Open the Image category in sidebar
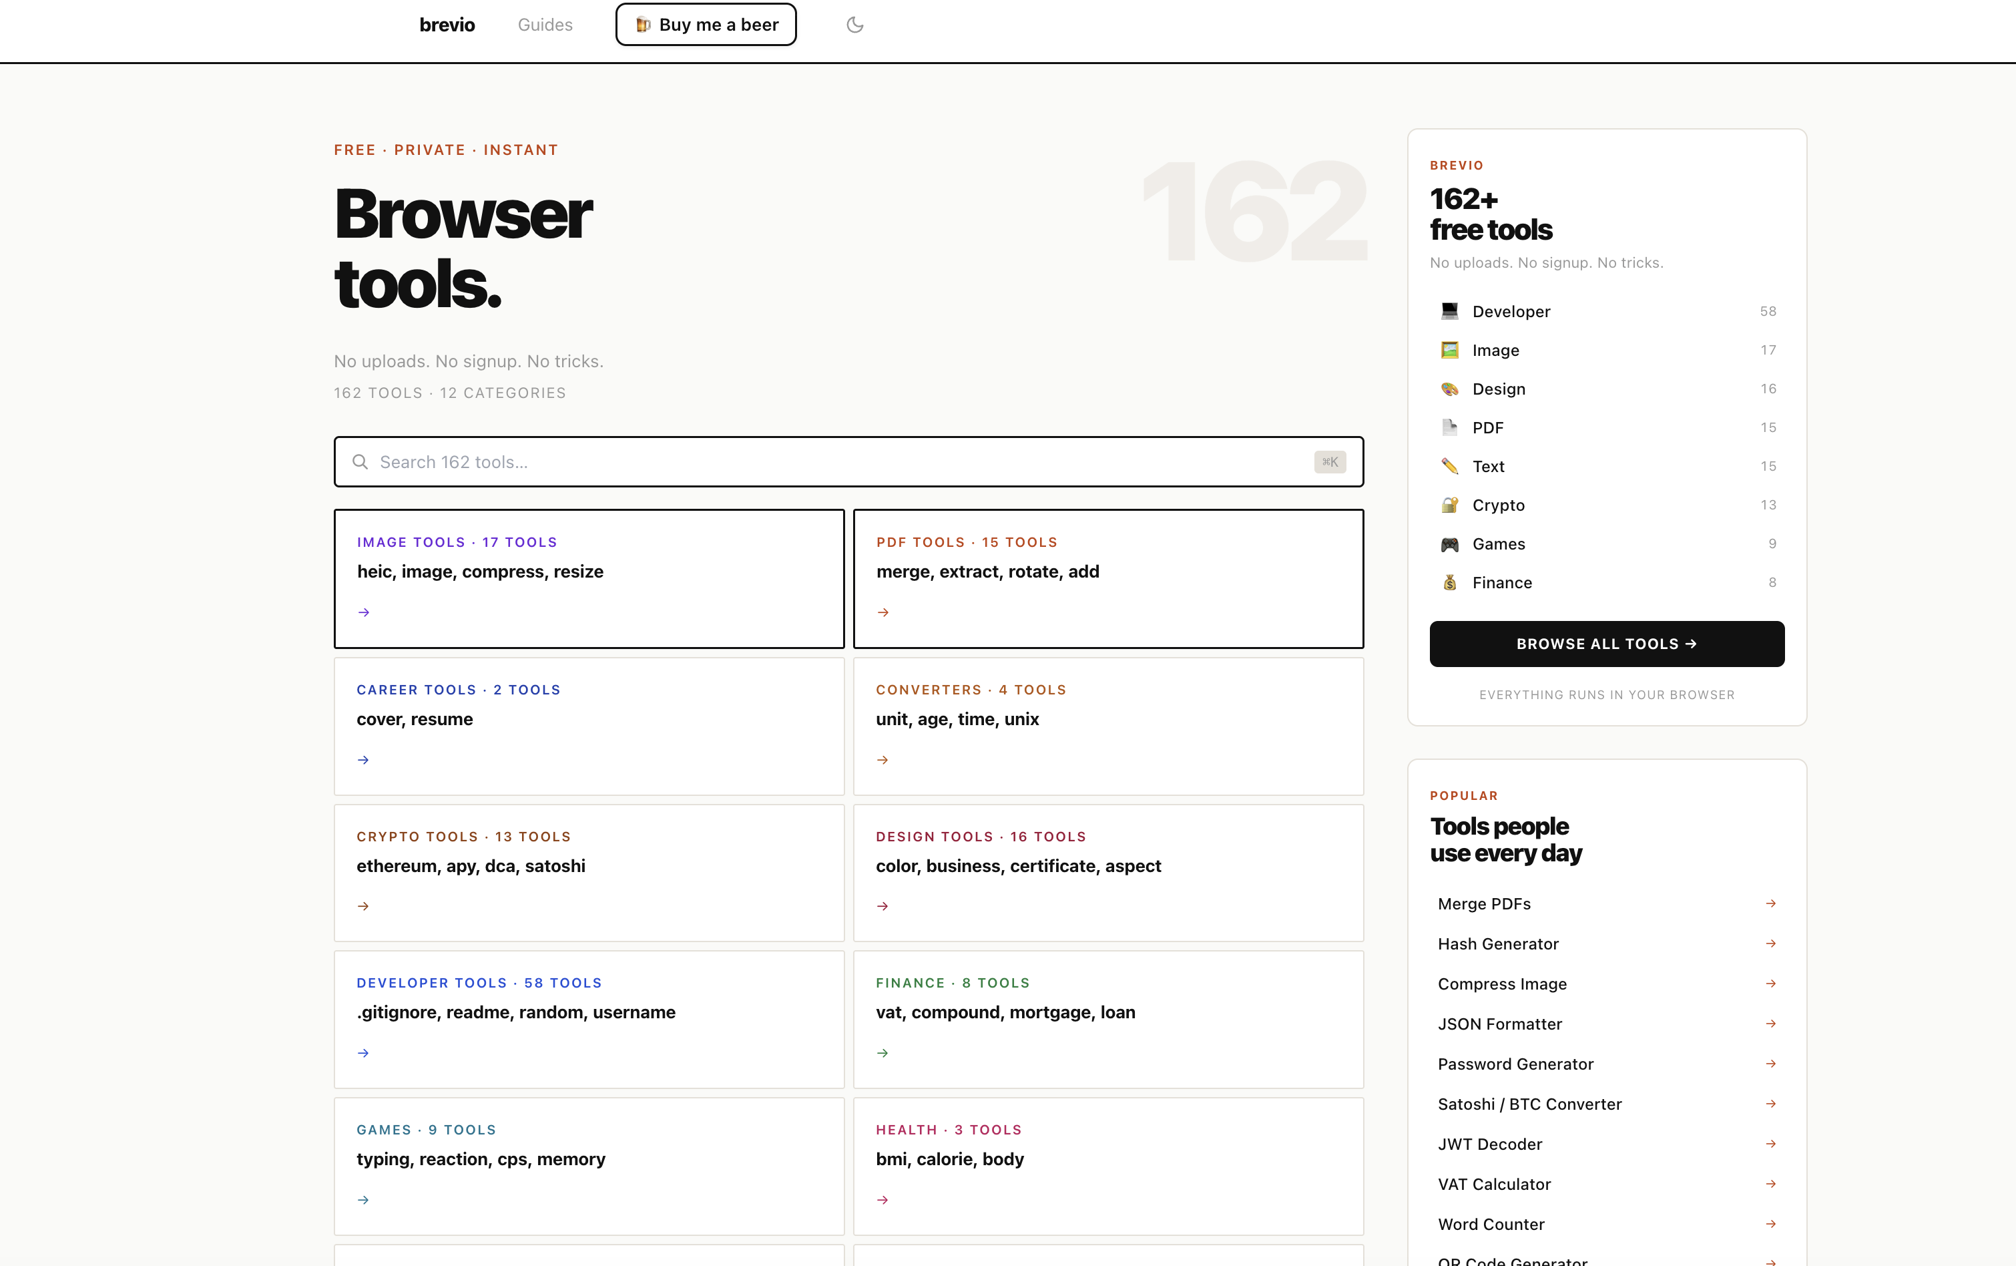The height and width of the screenshot is (1266, 2016). click(x=1607, y=350)
